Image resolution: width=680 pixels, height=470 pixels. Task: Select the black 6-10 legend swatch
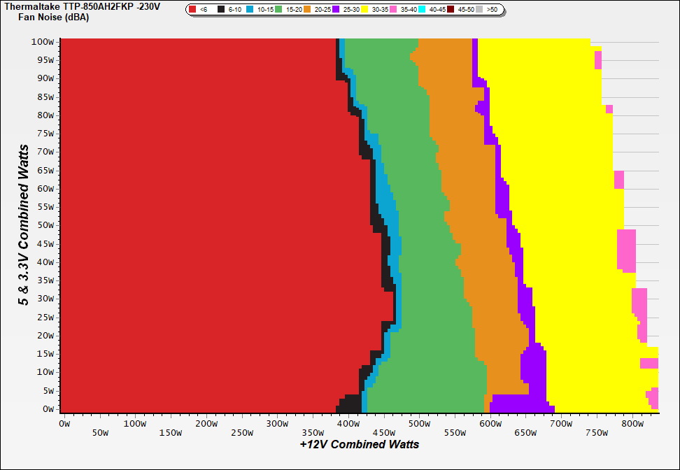221,10
